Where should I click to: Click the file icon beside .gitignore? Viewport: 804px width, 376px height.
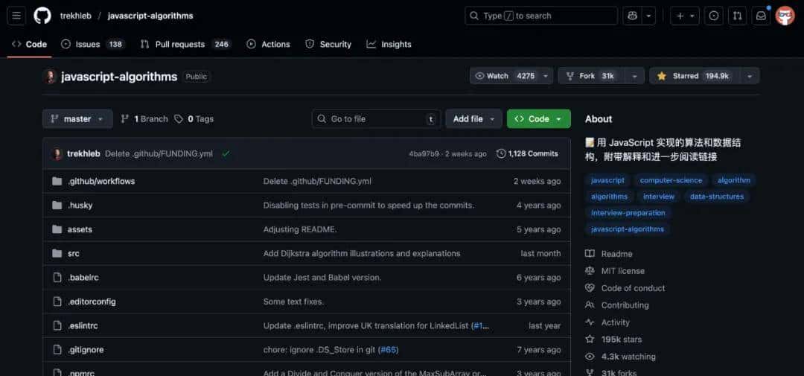click(x=57, y=350)
